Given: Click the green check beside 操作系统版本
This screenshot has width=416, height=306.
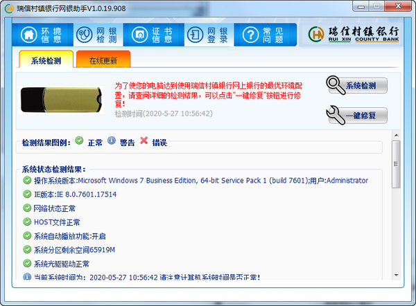Looking at the screenshot, I should pyautogui.click(x=27, y=181).
